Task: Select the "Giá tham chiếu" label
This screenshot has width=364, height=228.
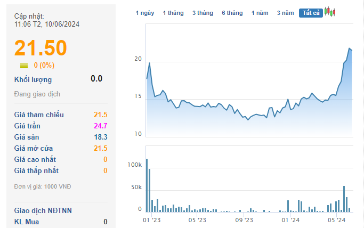Action: click(39, 115)
